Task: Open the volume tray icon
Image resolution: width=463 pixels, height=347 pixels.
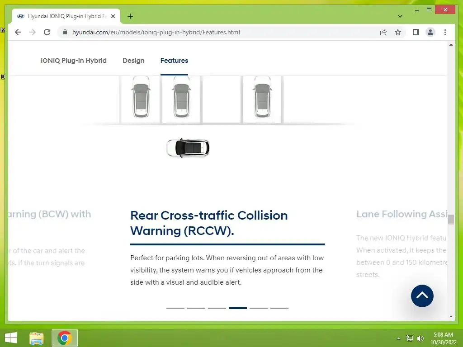Action: pyautogui.click(x=420, y=338)
